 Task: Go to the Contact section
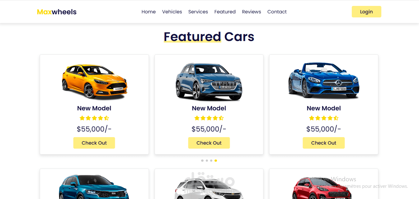[x=277, y=12]
